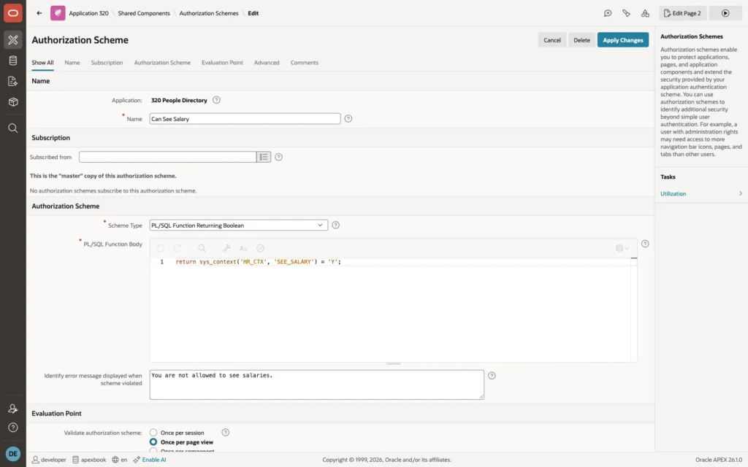The height and width of the screenshot is (467, 748).
Task: Click the Apply Changes button
Action: click(x=622, y=40)
